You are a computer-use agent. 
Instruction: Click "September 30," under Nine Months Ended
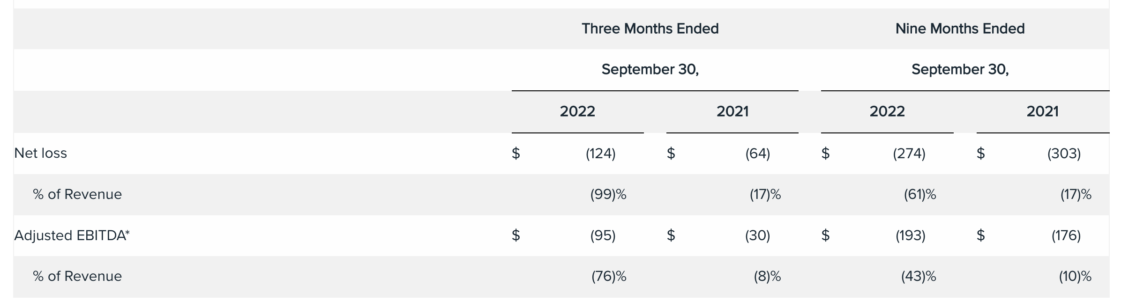click(x=959, y=70)
